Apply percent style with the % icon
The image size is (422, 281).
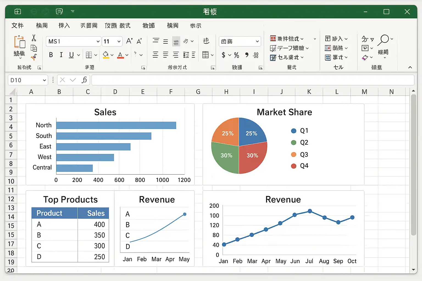click(x=237, y=55)
